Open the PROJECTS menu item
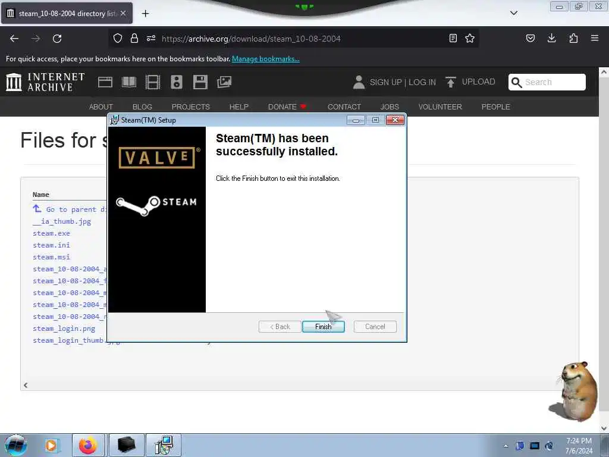Viewport: 609px width, 457px height. click(191, 107)
